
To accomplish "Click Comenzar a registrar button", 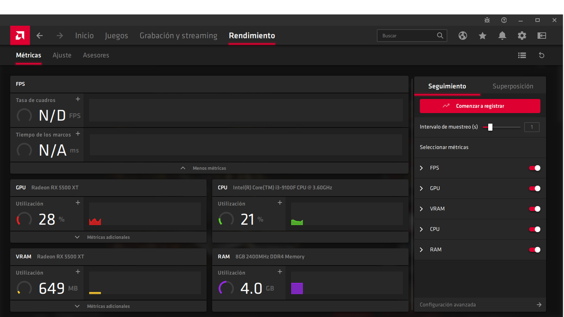I will click(x=480, y=106).
